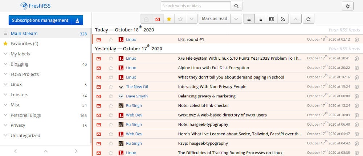Click the search words or tags field
This screenshot has width=363, height=156.
(196, 6)
